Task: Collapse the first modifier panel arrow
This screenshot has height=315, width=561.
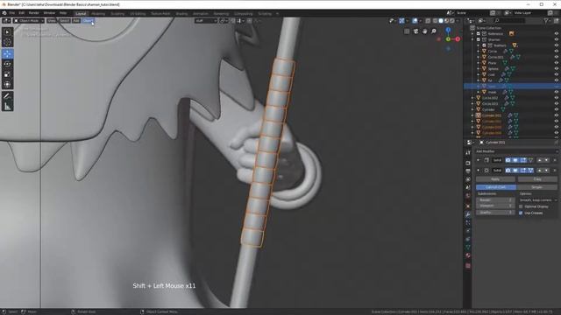Action: 479,160
